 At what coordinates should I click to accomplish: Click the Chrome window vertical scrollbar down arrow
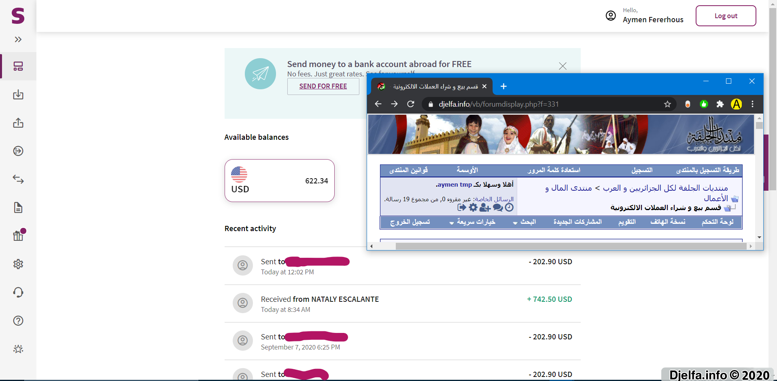pyautogui.click(x=759, y=238)
